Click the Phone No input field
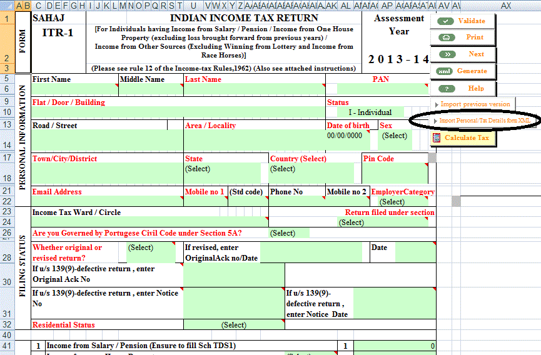The width and height of the screenshot is (541, 355). pyautogui.click(x=297, y=201)
